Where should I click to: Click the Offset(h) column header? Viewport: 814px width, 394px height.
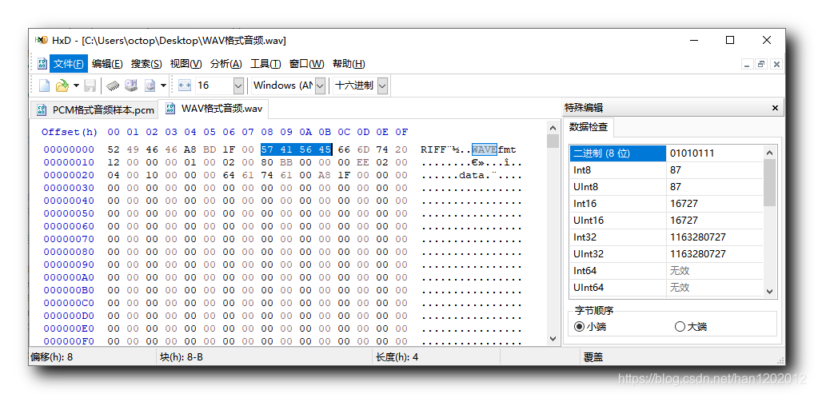pos(70,132)
